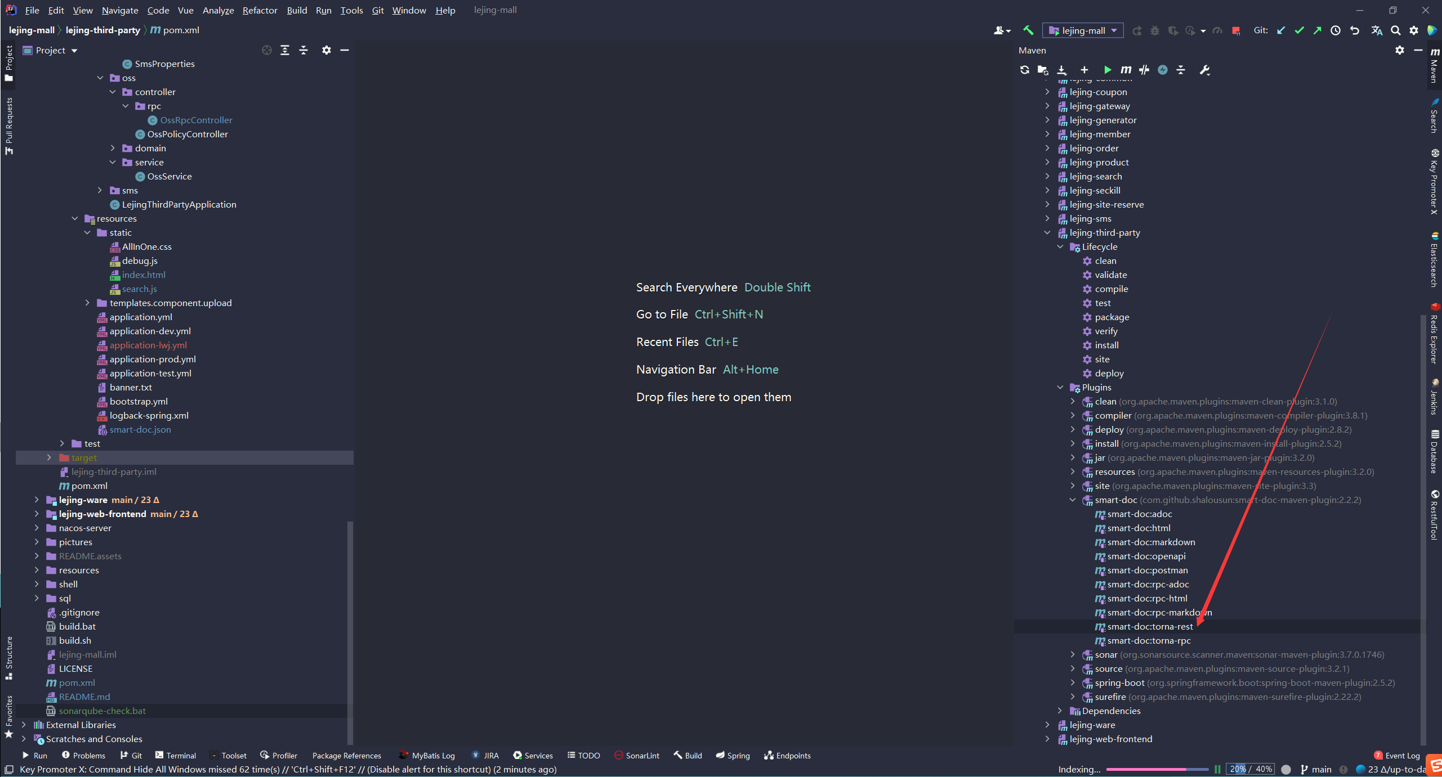The width and height of the screenshot is (1442, 777).
Task: Click Execute Maven Goal m icon
Action: (1126, 70)
